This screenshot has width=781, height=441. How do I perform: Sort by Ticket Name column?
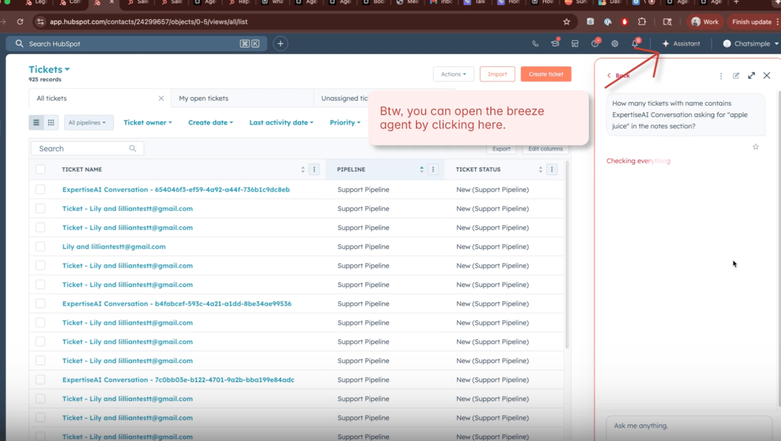click(x=303, y=169)
